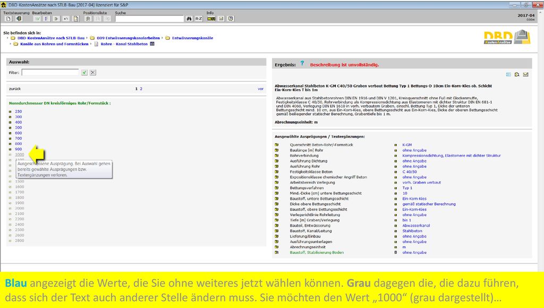
Task: Click inside the Filter input field
Action: (x=50, y=73)
